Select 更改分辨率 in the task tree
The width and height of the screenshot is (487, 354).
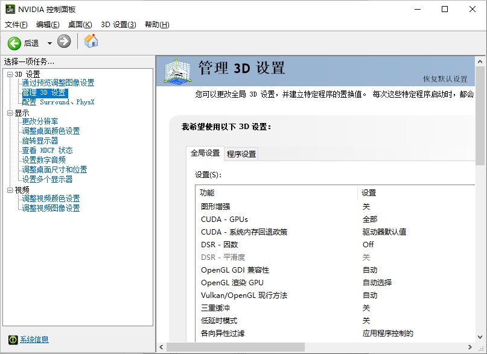(x=40, y=121)
